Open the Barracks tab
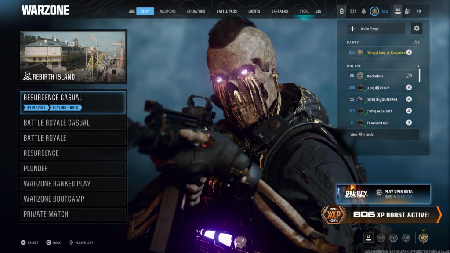Screen dimensions: 450x253 coord(279,11)
